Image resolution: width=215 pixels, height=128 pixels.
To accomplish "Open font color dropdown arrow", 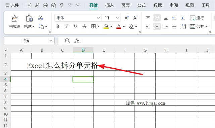I will [x=124, y=26].
